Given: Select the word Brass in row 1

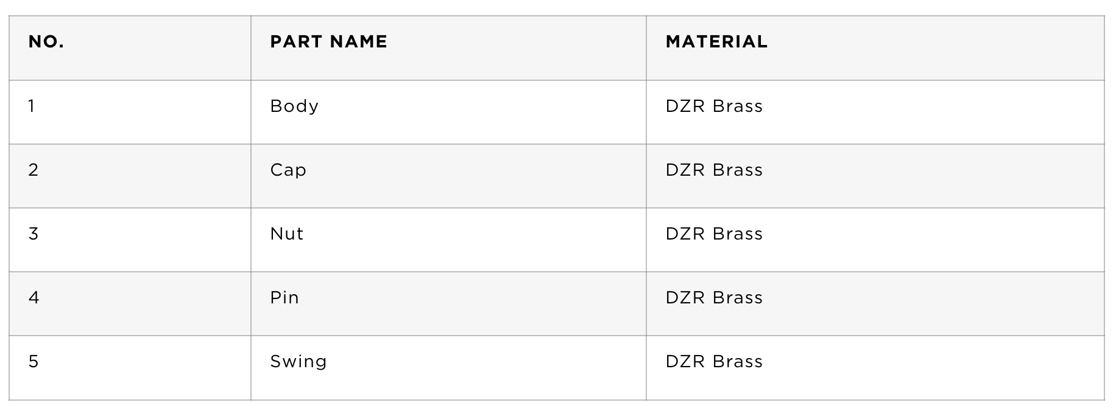Looking at the screenshot, I should (737, 106).
